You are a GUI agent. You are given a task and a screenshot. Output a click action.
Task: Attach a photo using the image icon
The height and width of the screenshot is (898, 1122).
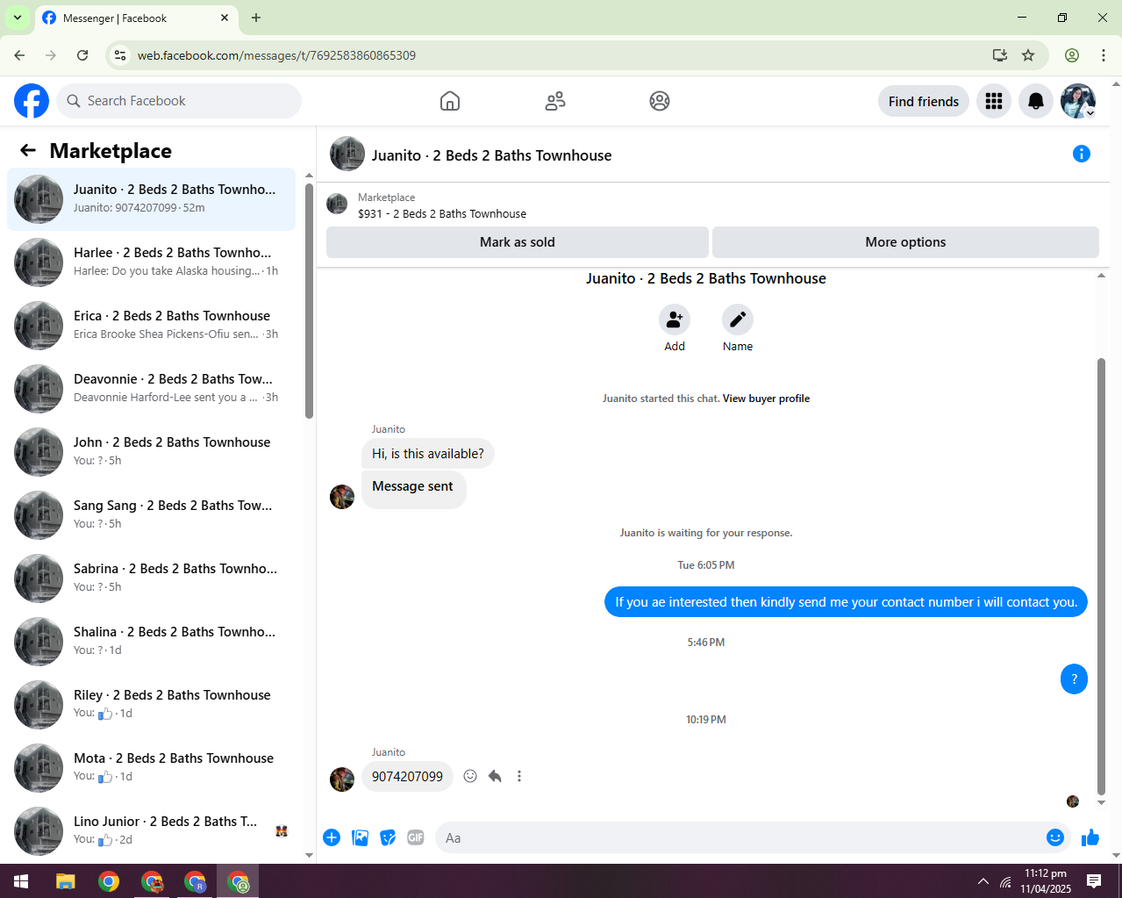[360, 837]
